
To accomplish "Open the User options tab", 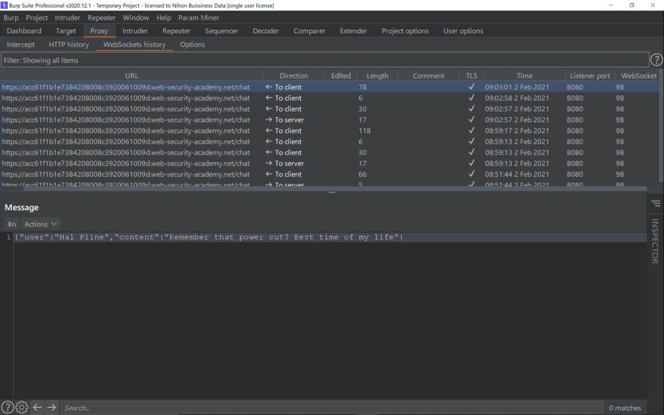I will coord(463,31).
